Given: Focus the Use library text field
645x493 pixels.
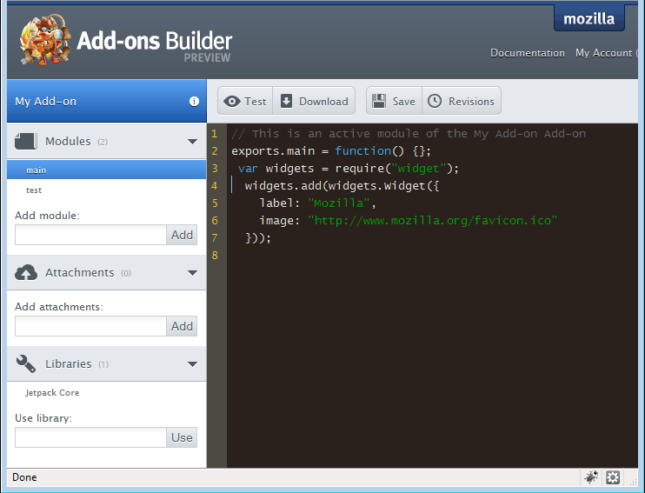Looking at the screenshot, I should [91, 437].
